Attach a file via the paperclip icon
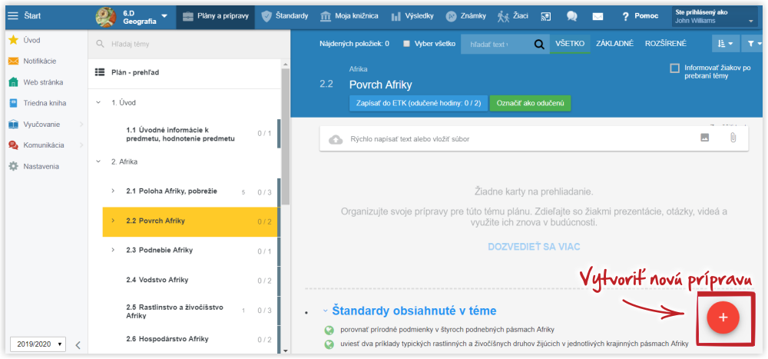This screenshot has width=768, height=359. 733,138
